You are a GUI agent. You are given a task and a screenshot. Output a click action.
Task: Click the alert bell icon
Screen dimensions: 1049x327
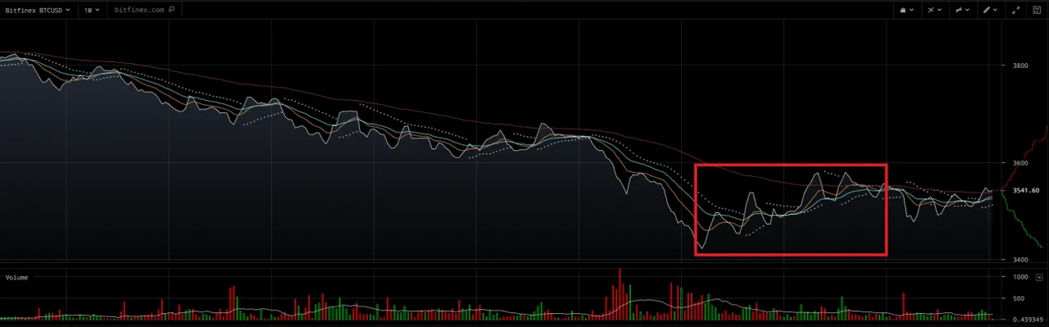tap(903, 10)
